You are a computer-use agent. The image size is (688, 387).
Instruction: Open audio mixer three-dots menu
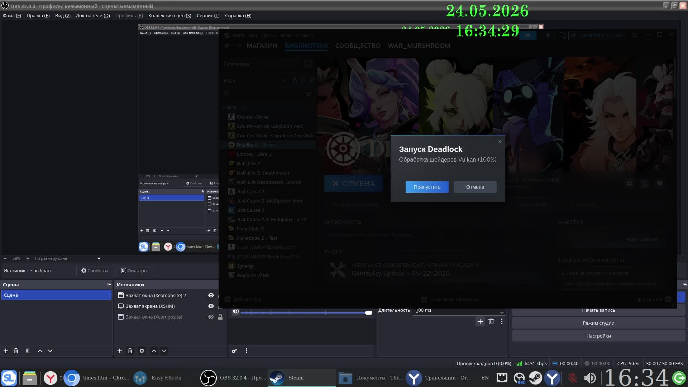pos(247,351)
